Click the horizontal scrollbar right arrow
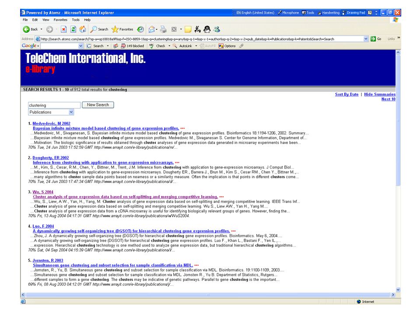Image resolution: width=420 pixels, height=315 pixels. (x=393, y=294)
